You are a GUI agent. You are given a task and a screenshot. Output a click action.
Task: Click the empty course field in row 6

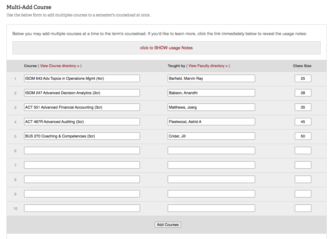[82, 151]
